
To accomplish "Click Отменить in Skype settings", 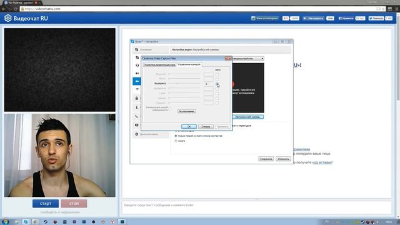I will click(283, 159).
